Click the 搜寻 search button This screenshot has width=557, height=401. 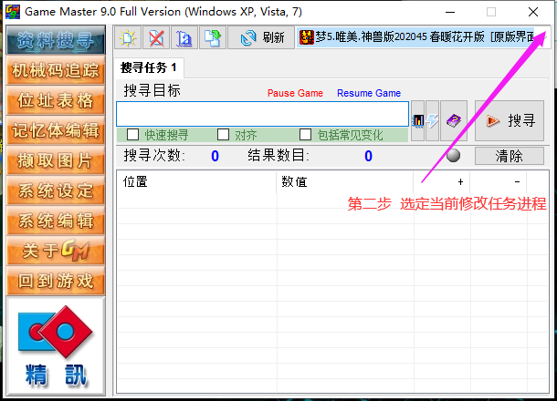pos(510,120)
